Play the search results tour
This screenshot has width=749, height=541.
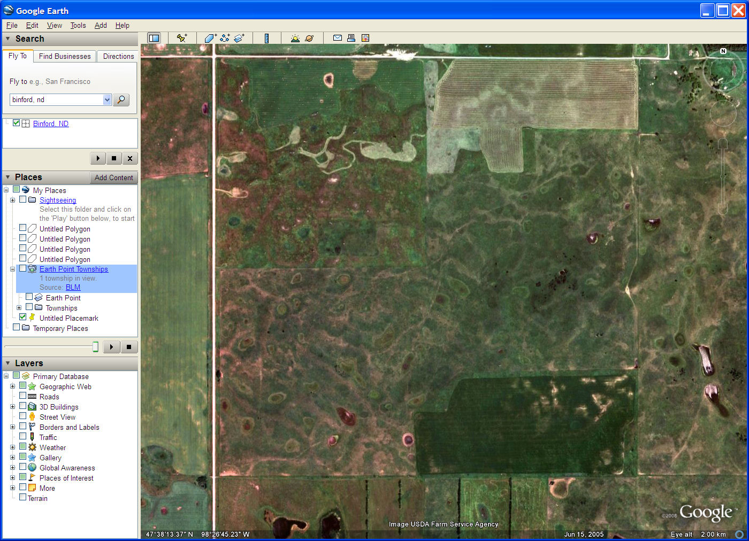tap(98, 158)
